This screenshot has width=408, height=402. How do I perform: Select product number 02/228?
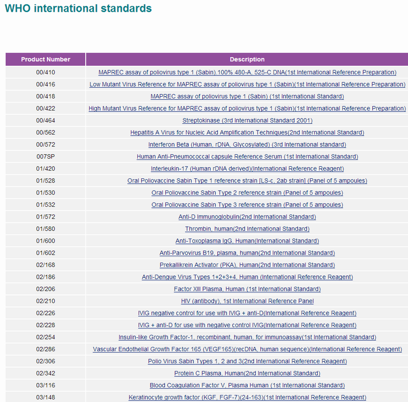click(x=45, y=325)
